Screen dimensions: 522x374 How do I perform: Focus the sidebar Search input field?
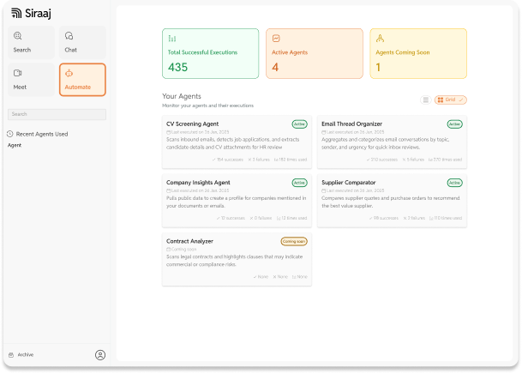click(57, 114)
